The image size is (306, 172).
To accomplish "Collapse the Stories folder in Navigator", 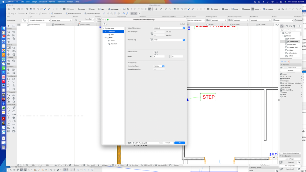I will (282, 36).
